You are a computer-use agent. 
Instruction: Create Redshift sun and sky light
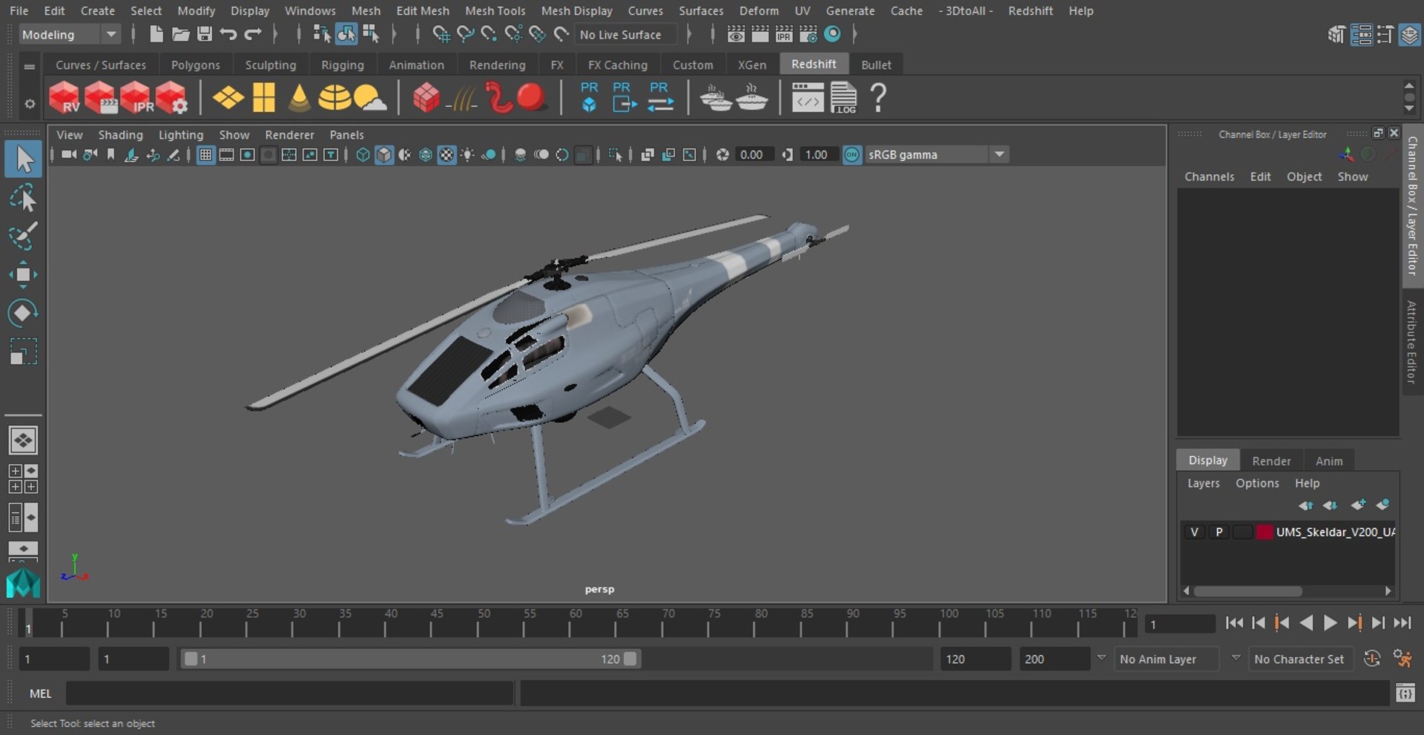tap(370, 98)
